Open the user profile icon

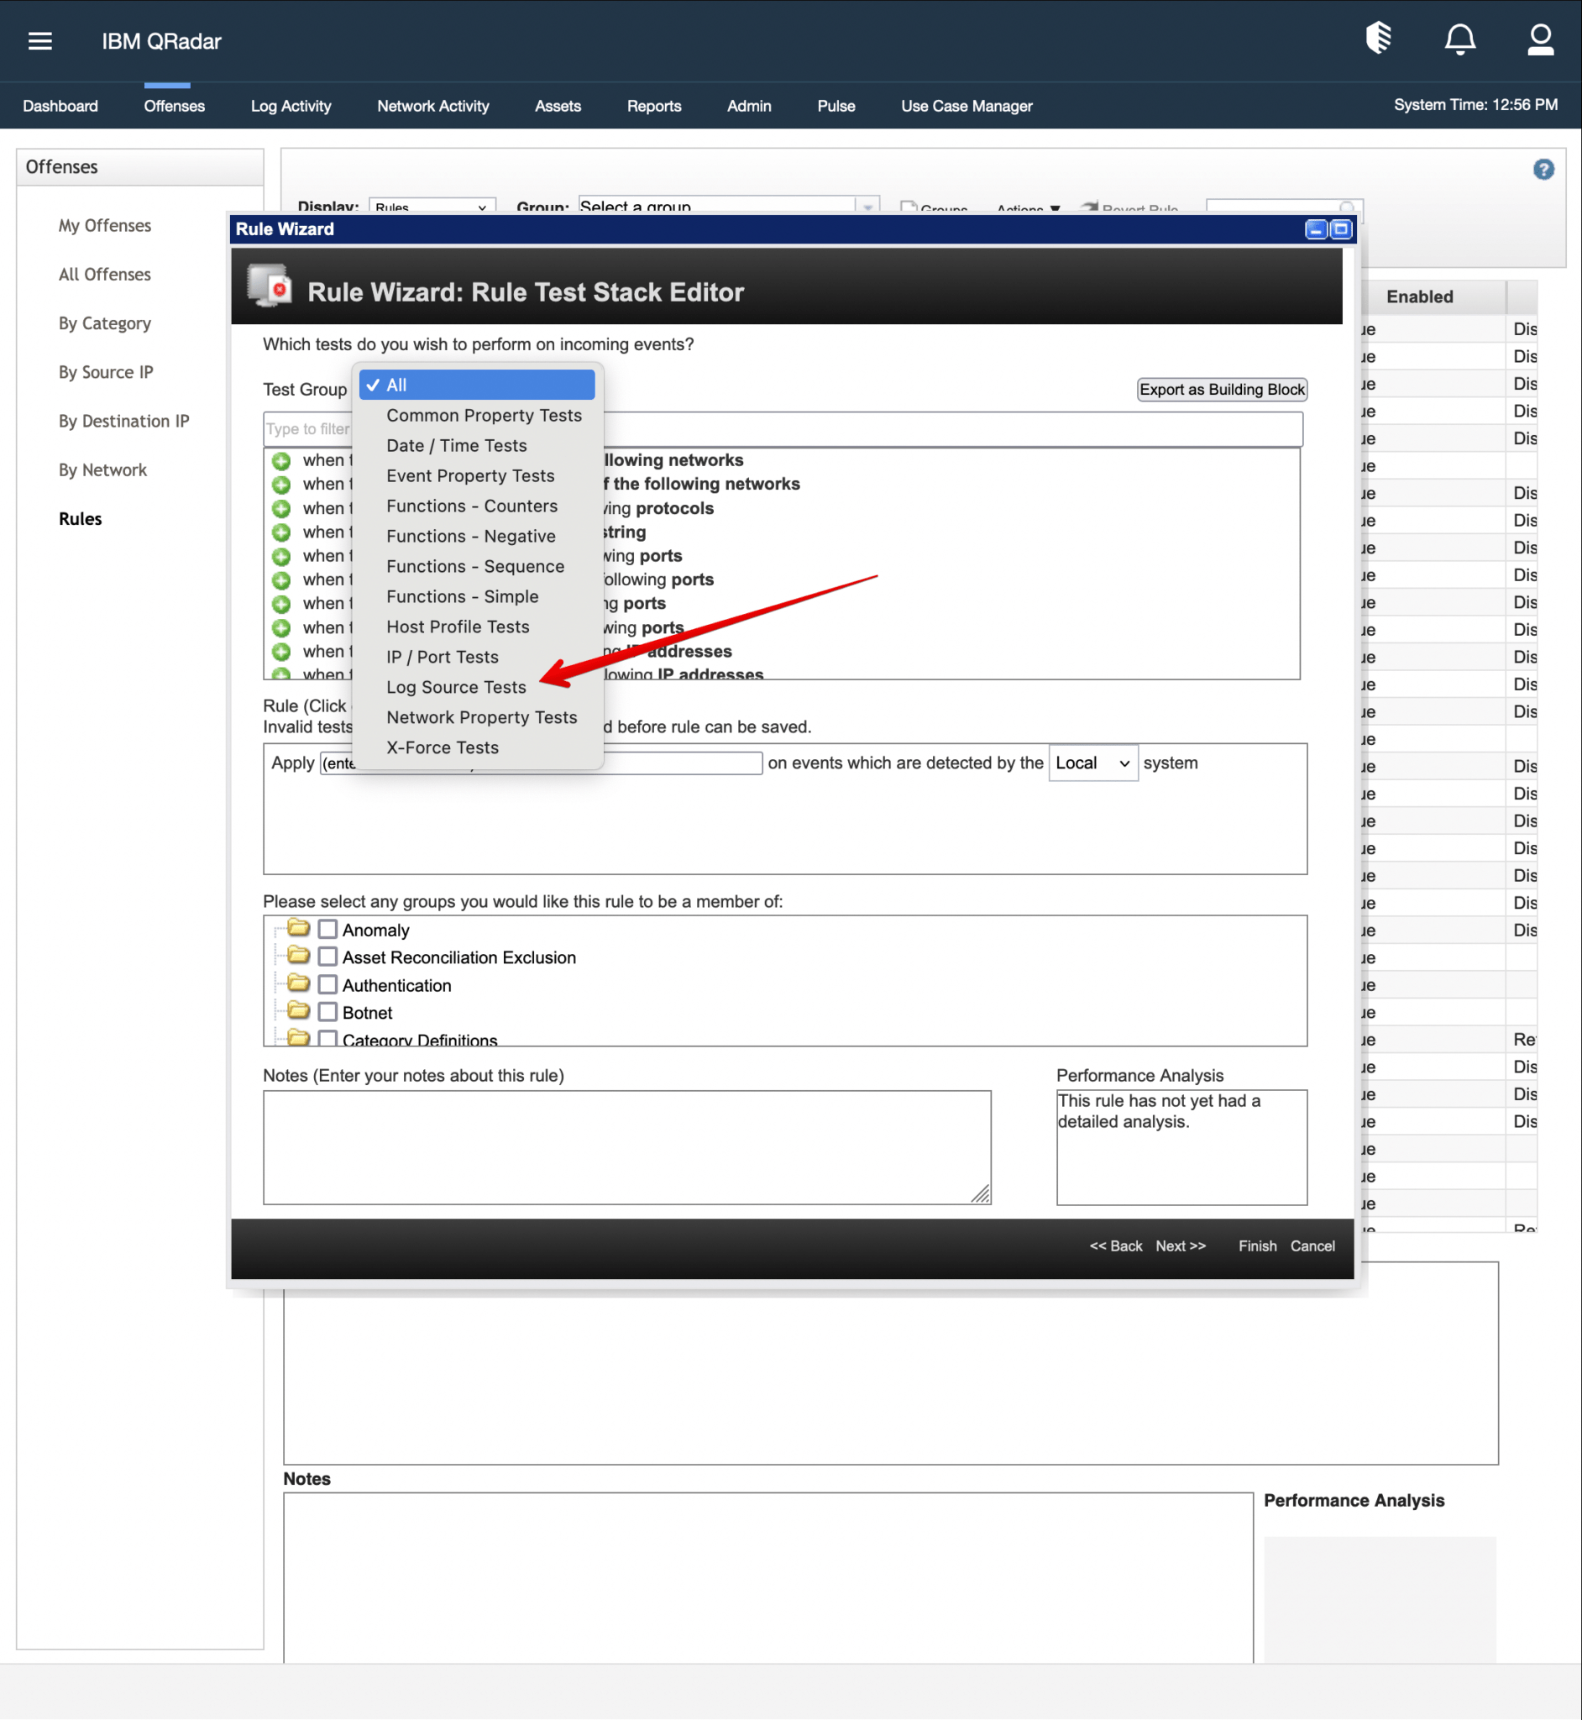pyautogui.click(x=1540, y=39)
